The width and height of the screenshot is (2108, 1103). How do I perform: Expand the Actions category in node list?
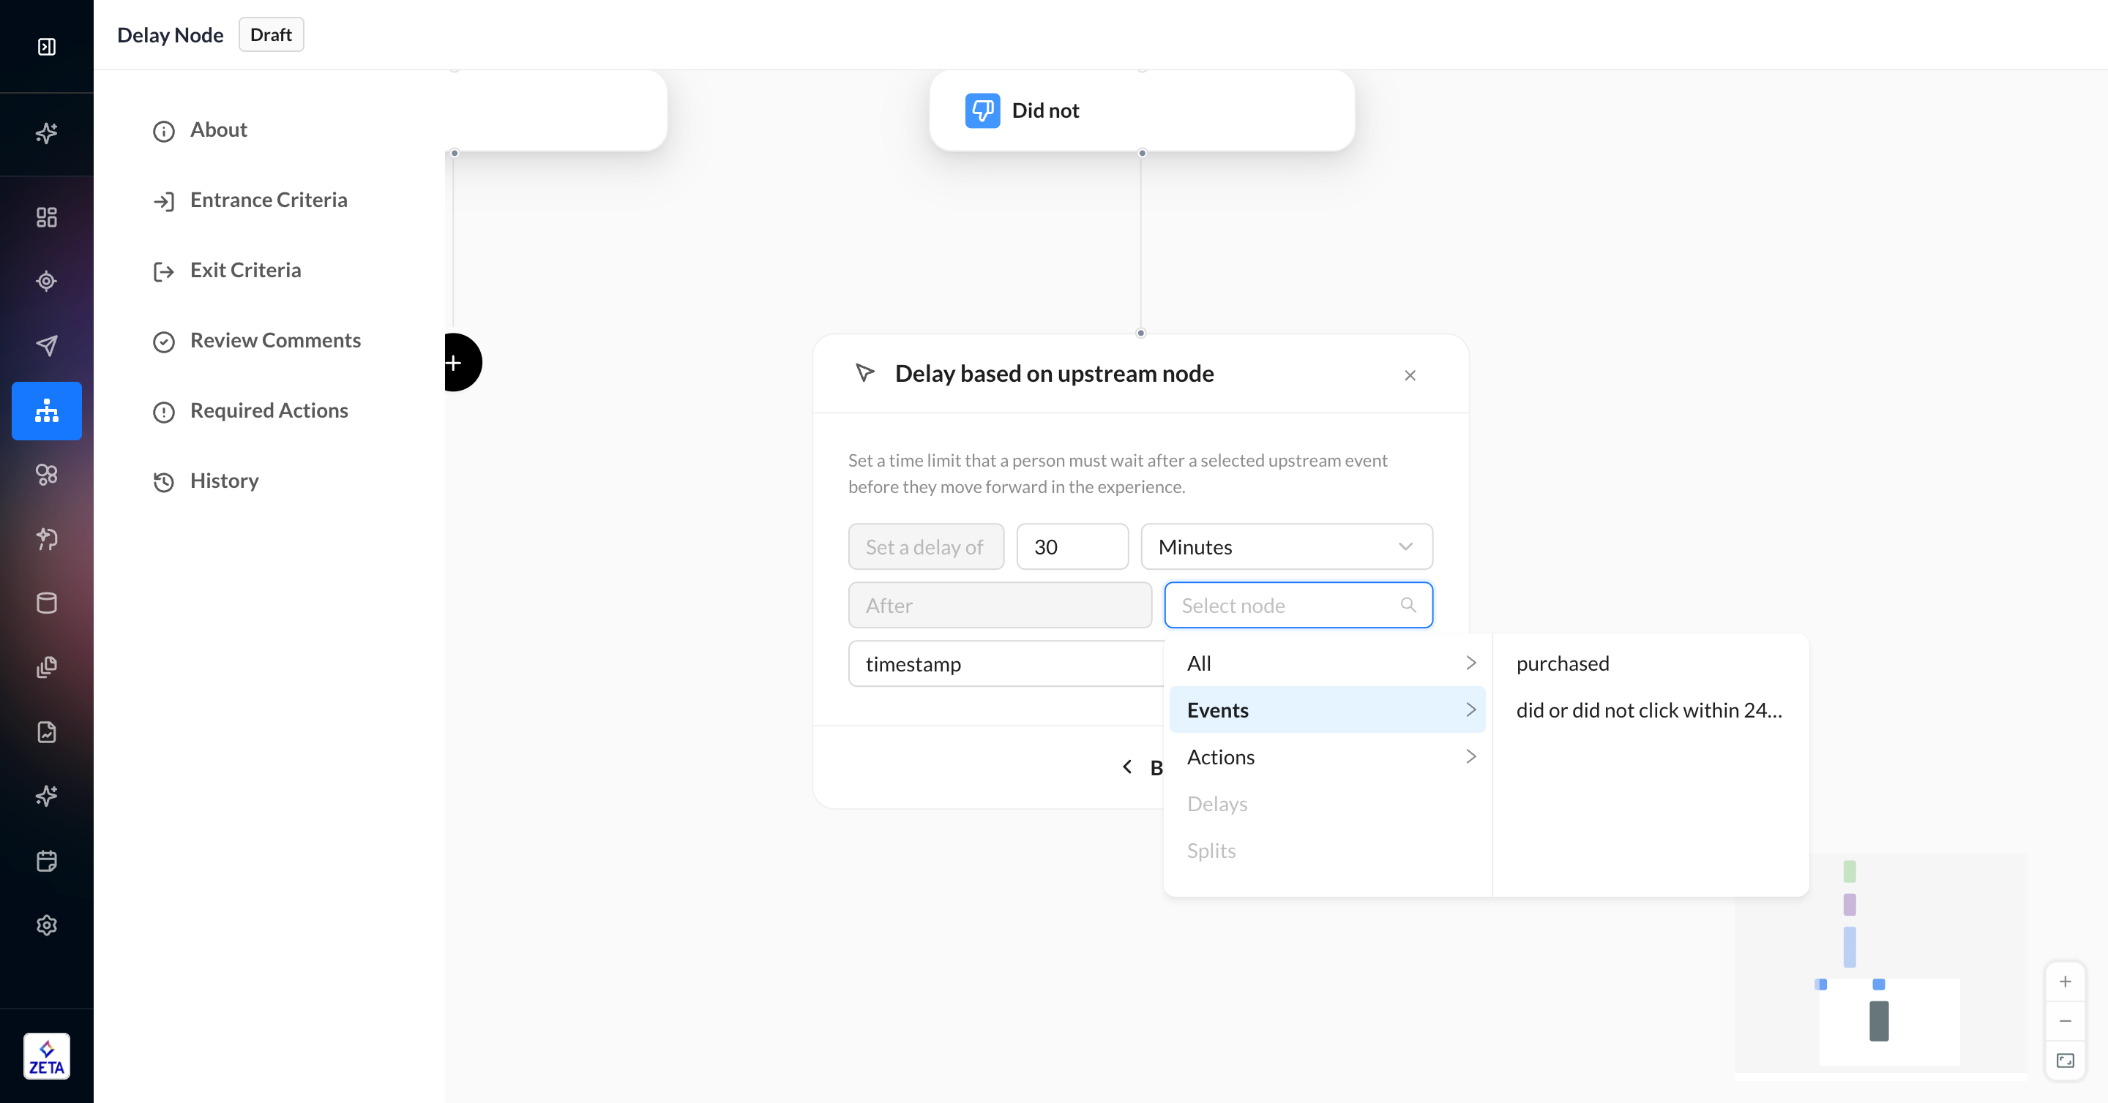pyautogui.click(x=1327, y=757)
